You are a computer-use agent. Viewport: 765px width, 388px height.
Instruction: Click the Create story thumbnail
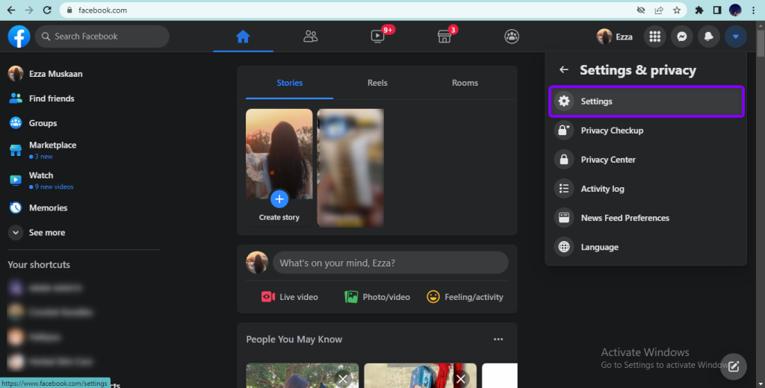(279, 167)
